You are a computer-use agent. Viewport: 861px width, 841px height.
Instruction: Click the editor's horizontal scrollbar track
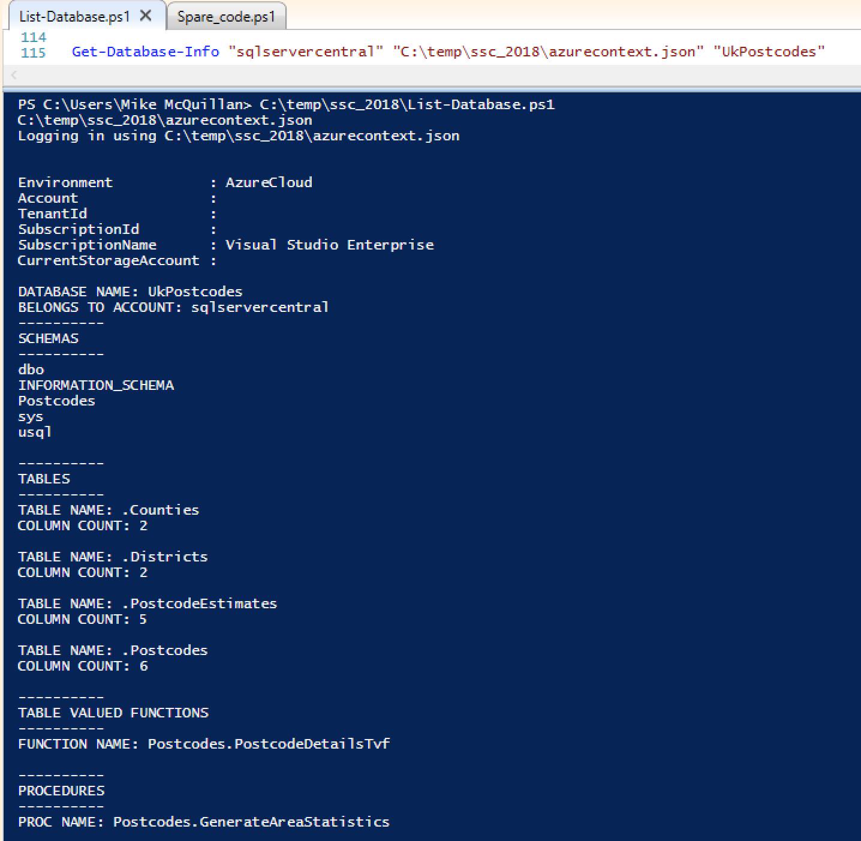pos(420,75)
